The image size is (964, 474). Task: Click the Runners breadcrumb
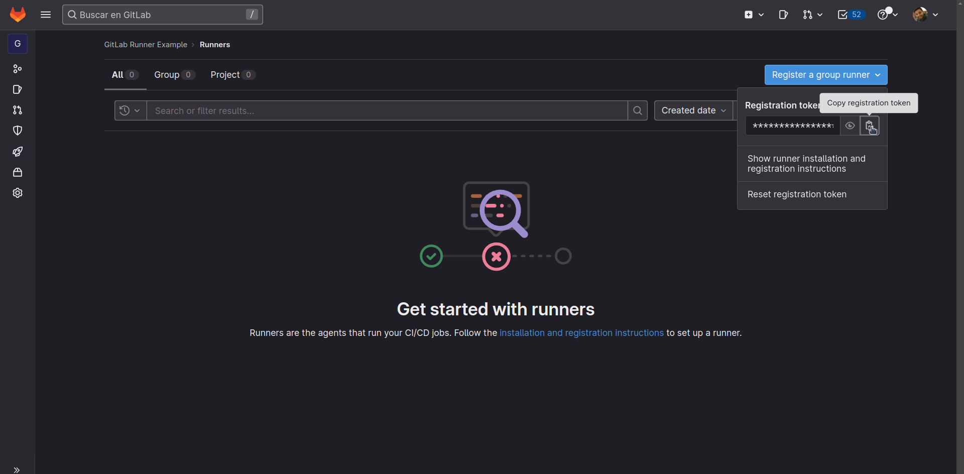pos(215,45)
